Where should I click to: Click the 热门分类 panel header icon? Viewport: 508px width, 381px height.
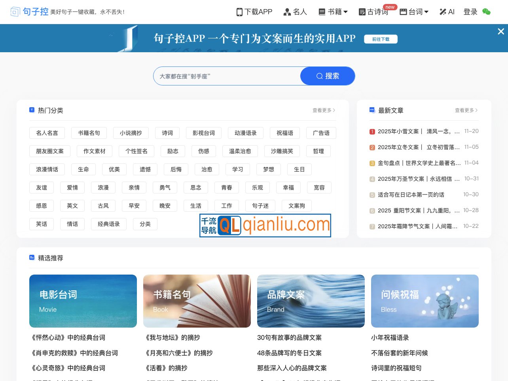(x=32, y=110)
